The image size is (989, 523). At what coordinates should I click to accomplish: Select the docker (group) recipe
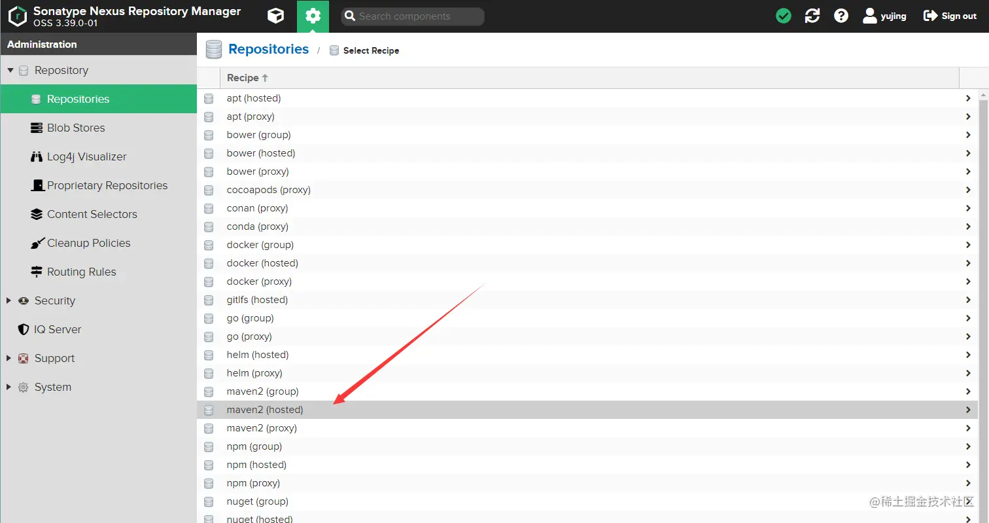(x=587, y=245)
